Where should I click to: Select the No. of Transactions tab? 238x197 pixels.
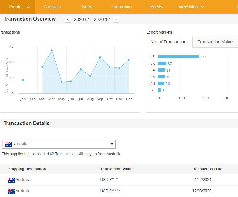coord(170,42)
